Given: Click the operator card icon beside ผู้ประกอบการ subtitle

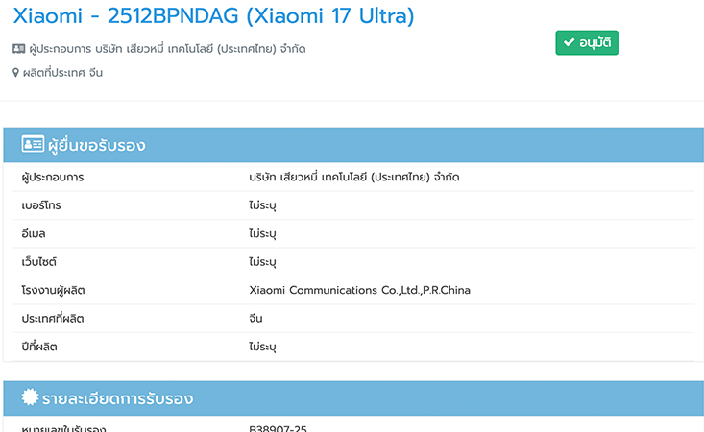Looking at the screenshot, I should (x=19, y=48).
